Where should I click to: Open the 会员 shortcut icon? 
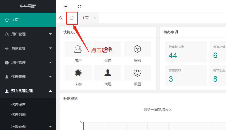click(x=108, y=49)
